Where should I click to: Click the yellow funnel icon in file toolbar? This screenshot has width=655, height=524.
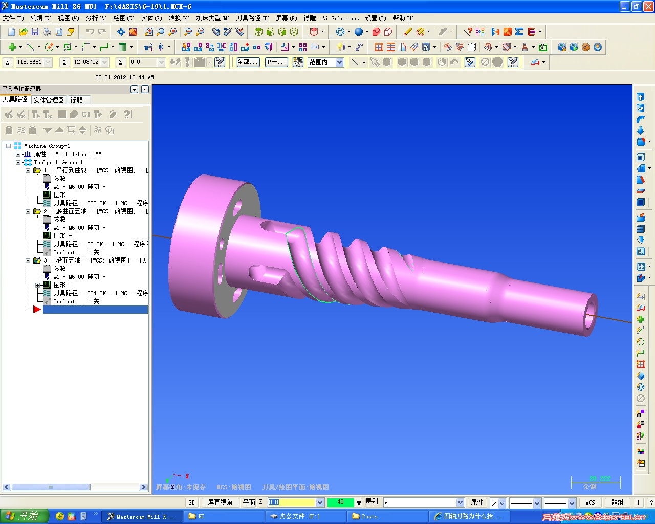point(71,32)
